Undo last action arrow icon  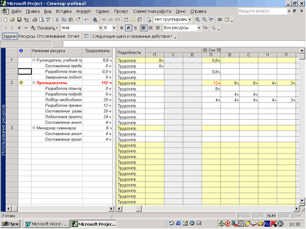click(x=86, y=20)
